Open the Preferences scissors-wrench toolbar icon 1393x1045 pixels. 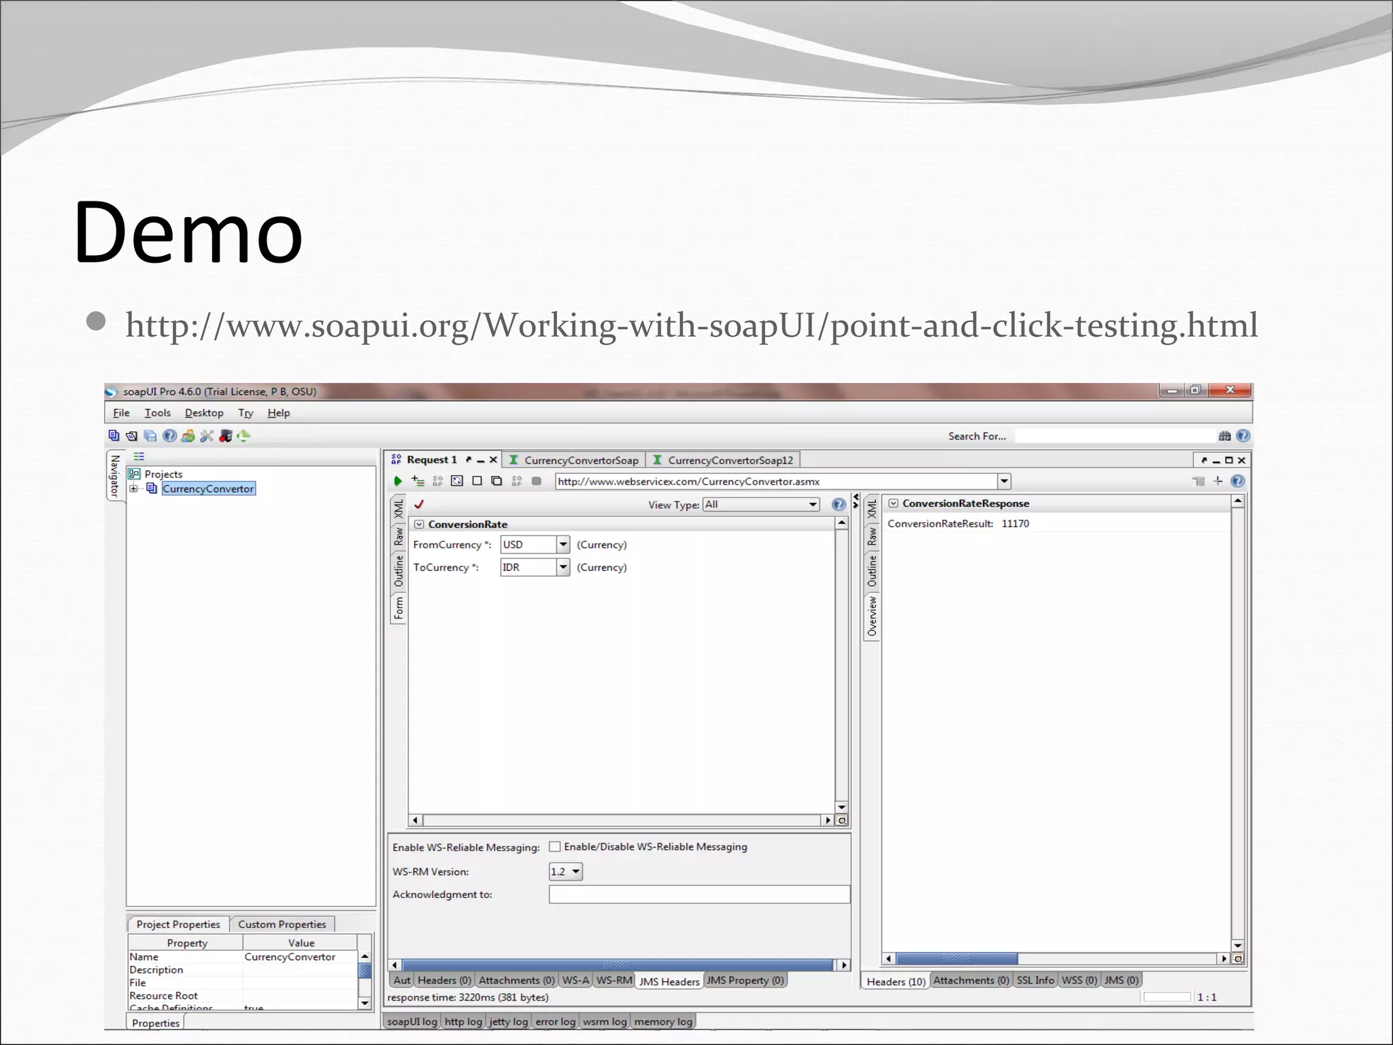(x=207, y=436)
